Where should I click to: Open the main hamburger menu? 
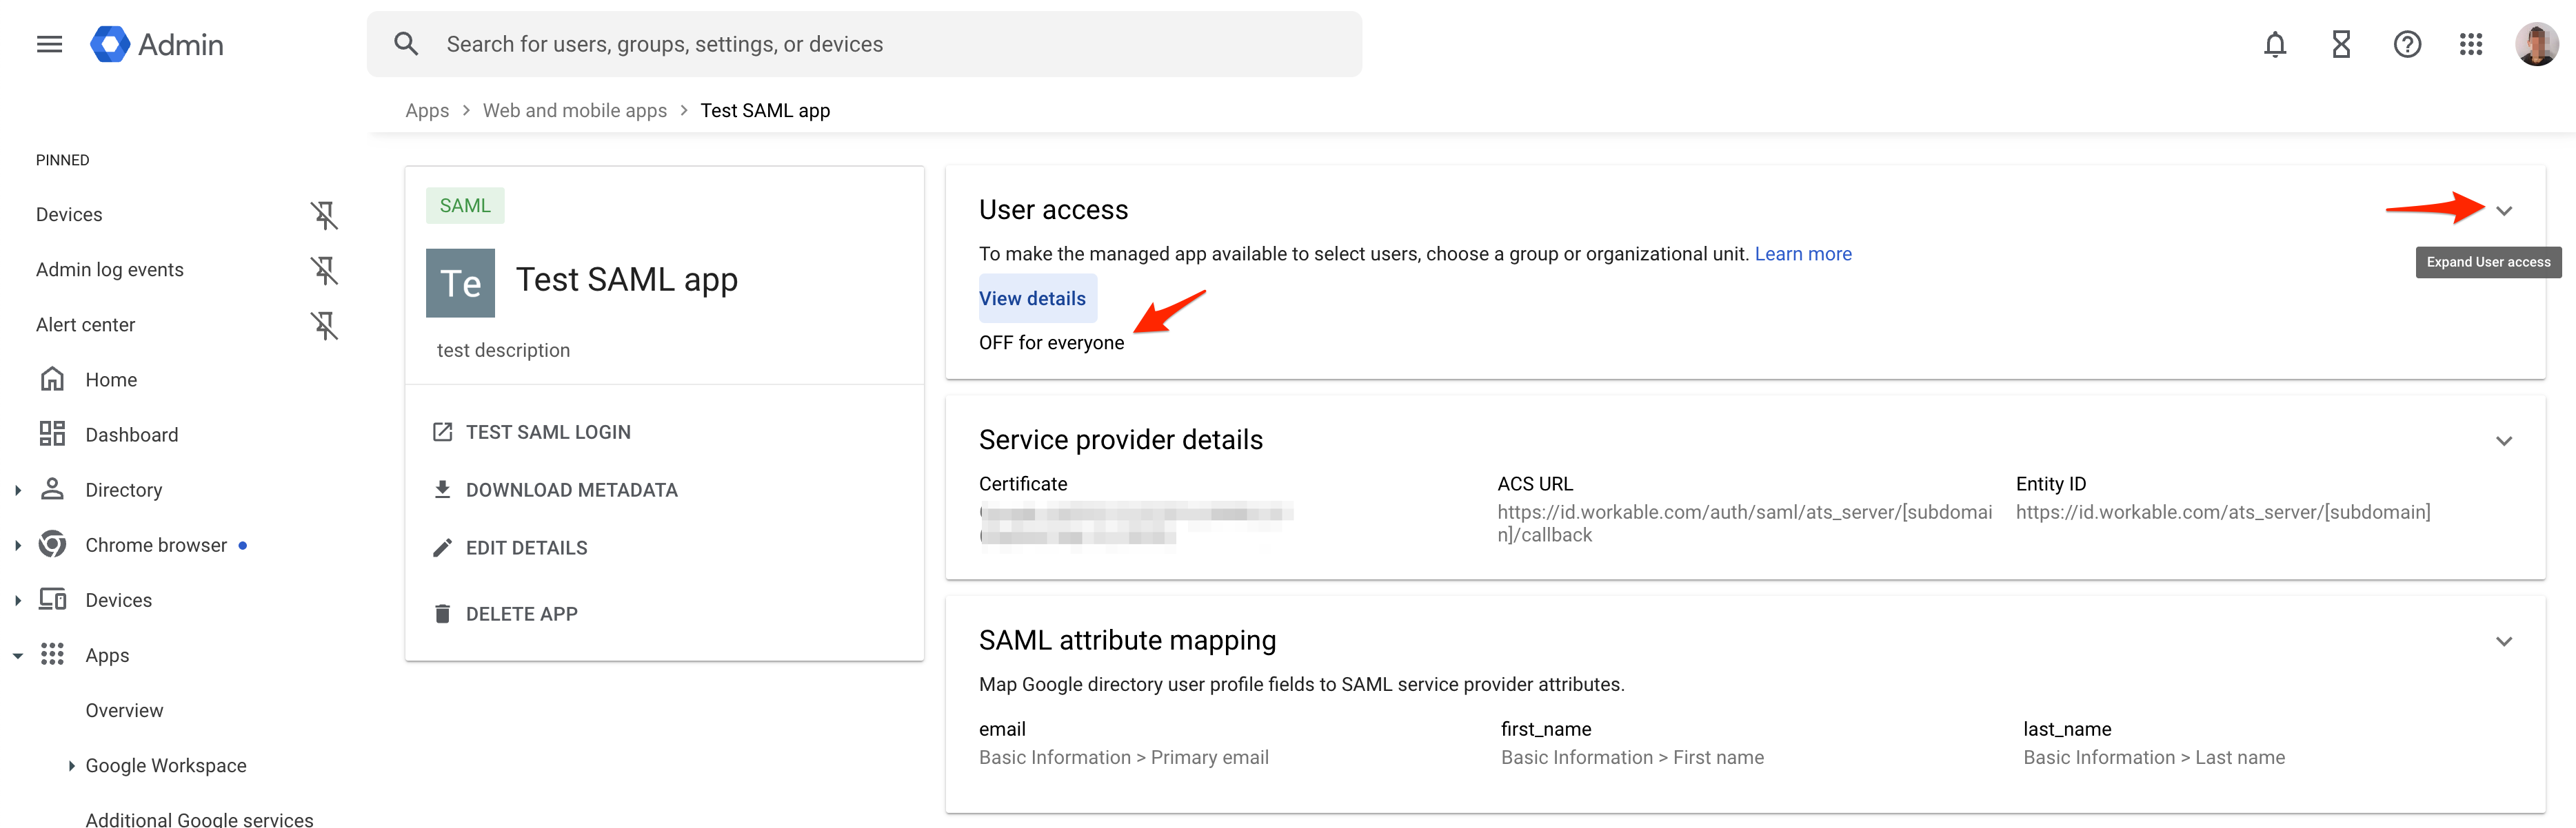pos(49,44)
